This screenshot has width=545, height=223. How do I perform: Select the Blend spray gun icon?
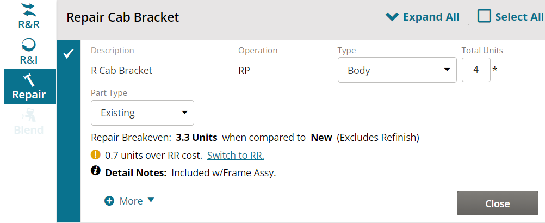pyautogui.click(x=29, y=115)
